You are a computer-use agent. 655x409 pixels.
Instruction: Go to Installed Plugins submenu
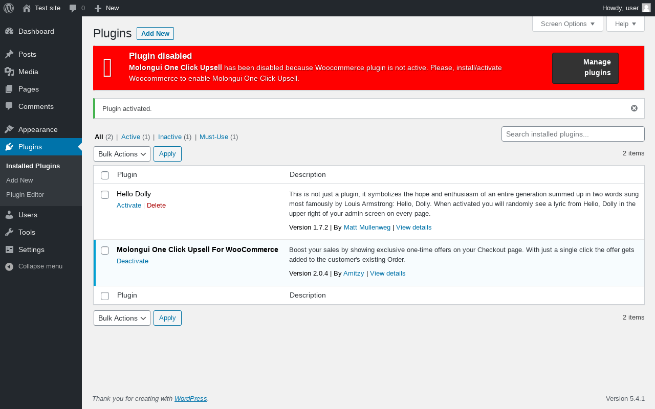(33, 166)
